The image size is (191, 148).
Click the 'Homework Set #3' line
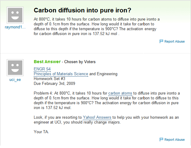click(x=49, y=79)
